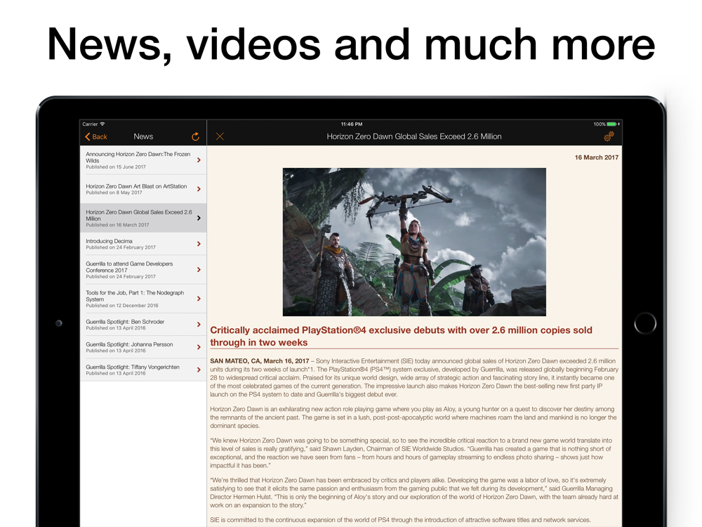702x527 pixels.
Task: Open Horizon Zero Dawn Art Blast on ArtStation
Action: (143, 189)
